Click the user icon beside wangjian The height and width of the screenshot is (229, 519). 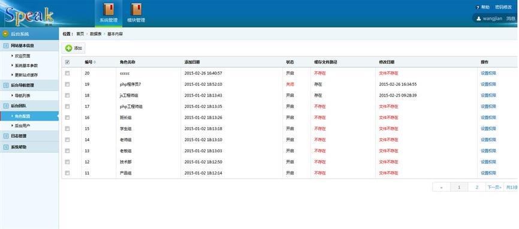(x=478, y=19)
